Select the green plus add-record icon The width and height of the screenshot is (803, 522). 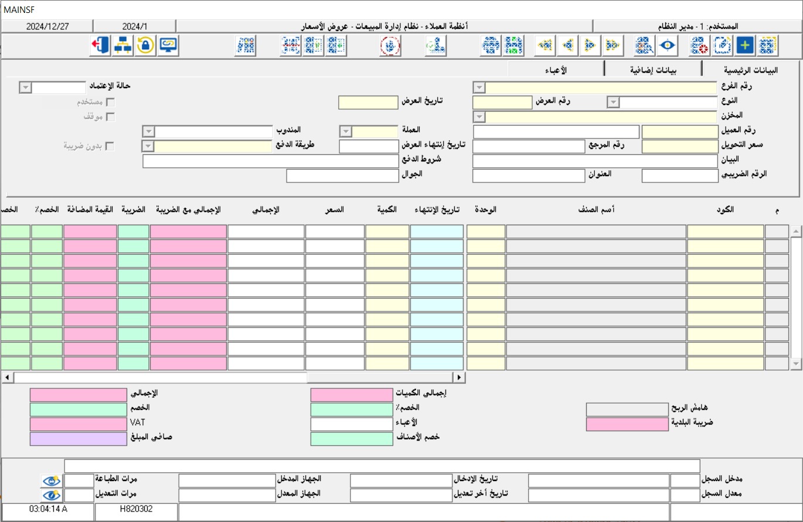click(746, 44)
